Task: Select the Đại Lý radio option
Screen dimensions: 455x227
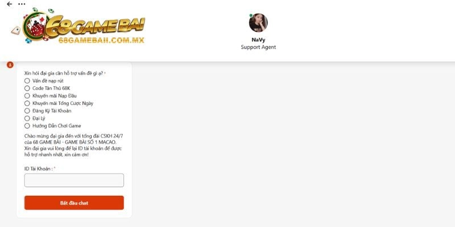Action: [27, 119]
